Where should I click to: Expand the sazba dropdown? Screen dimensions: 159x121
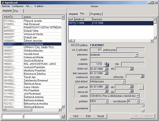138,96
